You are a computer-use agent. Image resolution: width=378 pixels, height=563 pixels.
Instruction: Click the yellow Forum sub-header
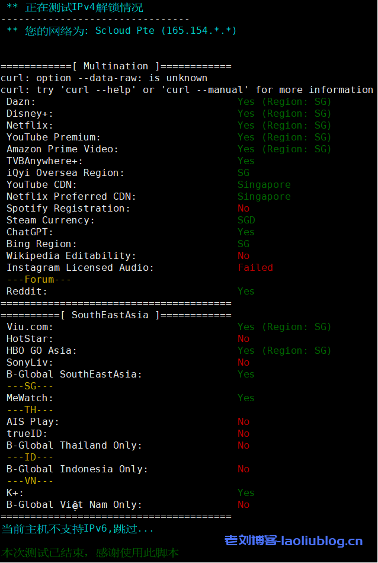[x=39, y=279]
